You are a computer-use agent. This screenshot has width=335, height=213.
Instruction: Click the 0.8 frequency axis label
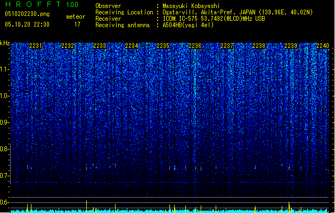click(x=4, y=149)
